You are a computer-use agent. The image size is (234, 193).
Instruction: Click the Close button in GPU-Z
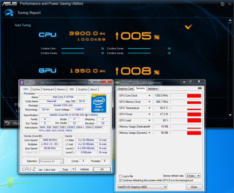point(194,187)
